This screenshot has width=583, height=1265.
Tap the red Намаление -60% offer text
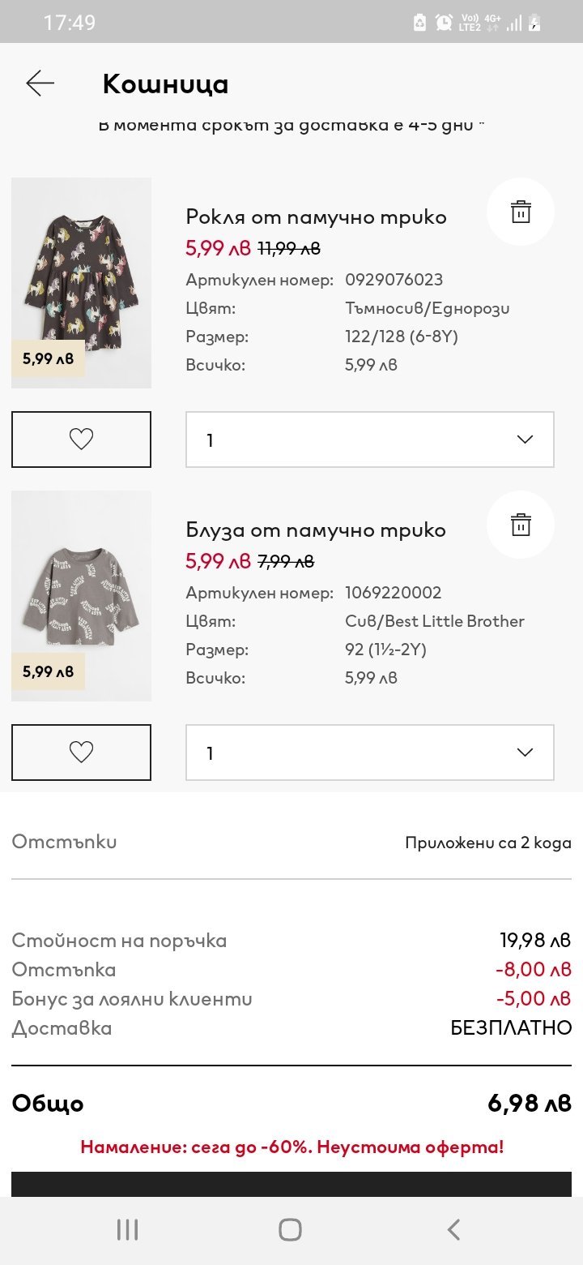[x=291, y=1147]
